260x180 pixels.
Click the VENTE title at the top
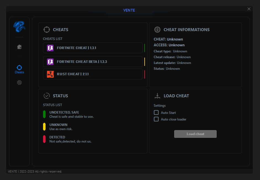(129, 10)
